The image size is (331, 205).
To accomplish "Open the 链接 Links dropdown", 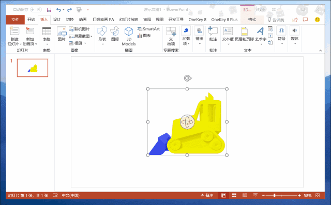I will click(x=199, y=36).
